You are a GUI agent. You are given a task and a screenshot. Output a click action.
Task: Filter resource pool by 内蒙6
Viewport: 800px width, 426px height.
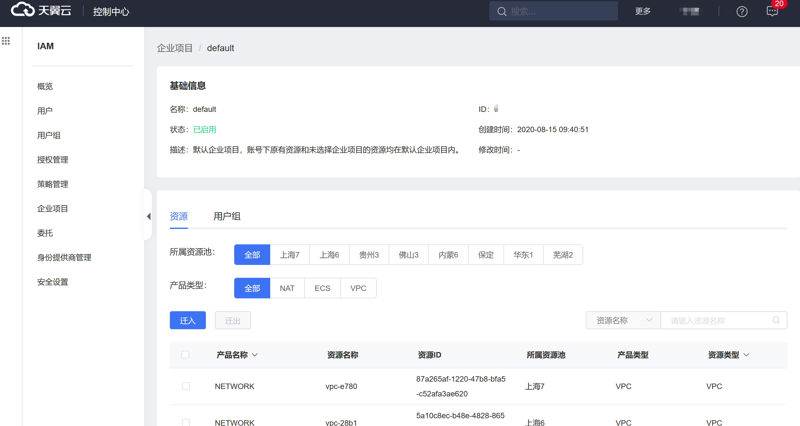(x=448, y=255)
